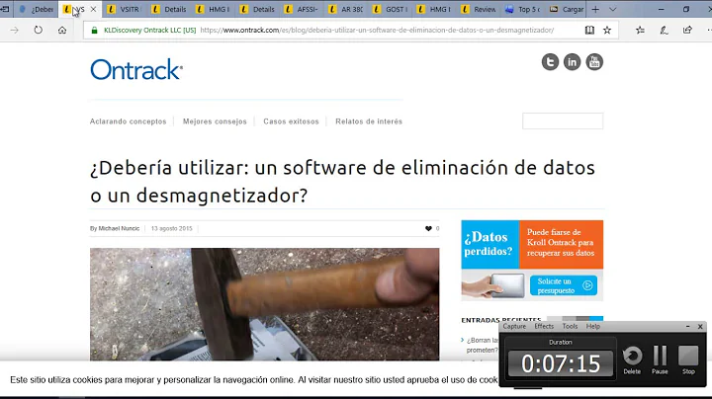Open author Michael Nuncic link
The width and height of the screenshot is (712, 399).
click(x=119, y=228)
